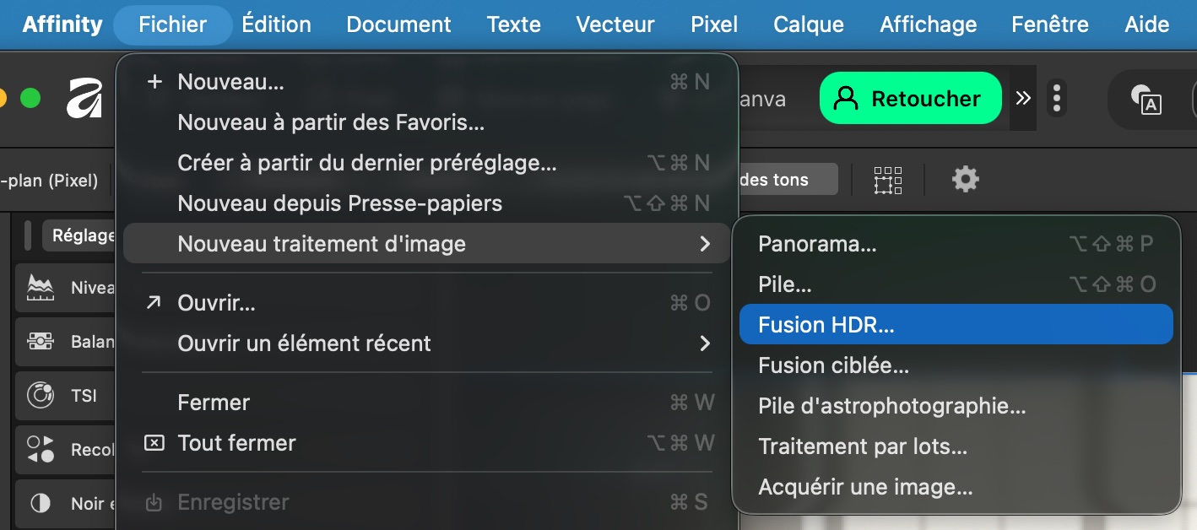Image resolution: width=1197 pixels, height=530 pixels.
Task: Choose Tout fermer from Fichier menu
Action: coord(236,443)
